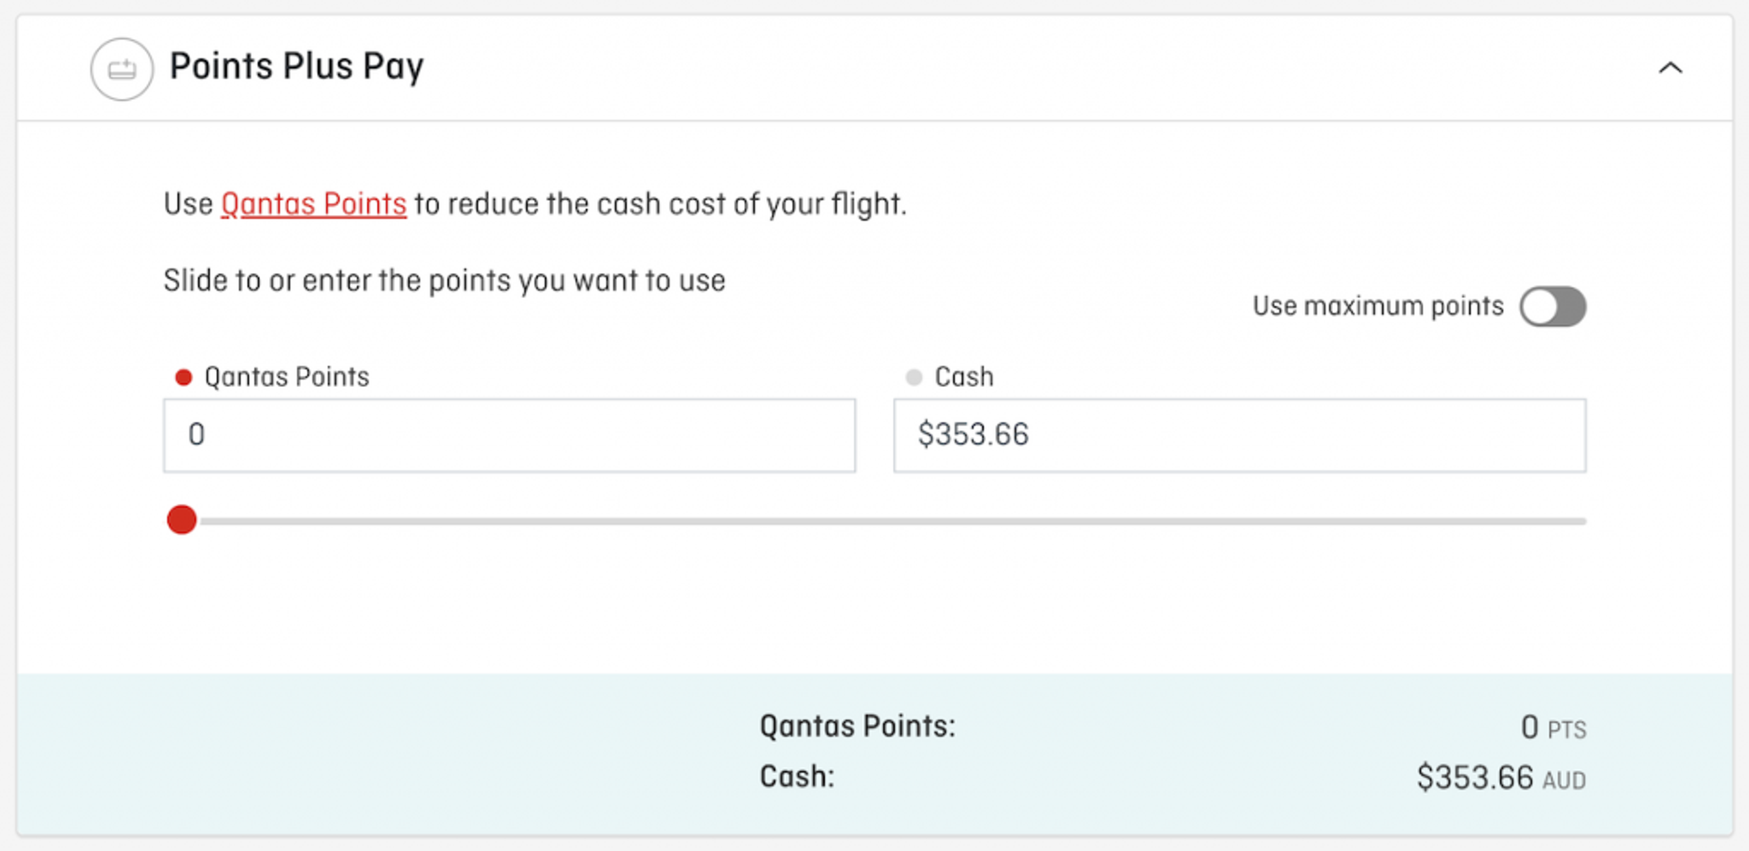Screen dimensions: 1749x851
Task: Click the $353.66 AUD summary total
Action: point(1500,778)
